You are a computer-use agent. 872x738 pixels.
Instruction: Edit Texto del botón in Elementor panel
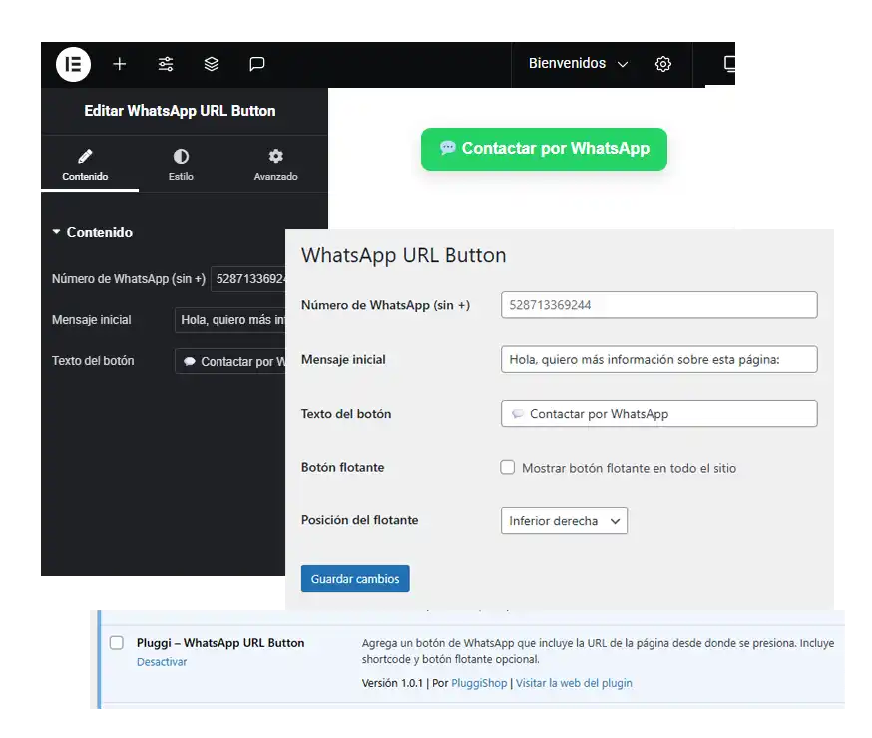[229, 361]
